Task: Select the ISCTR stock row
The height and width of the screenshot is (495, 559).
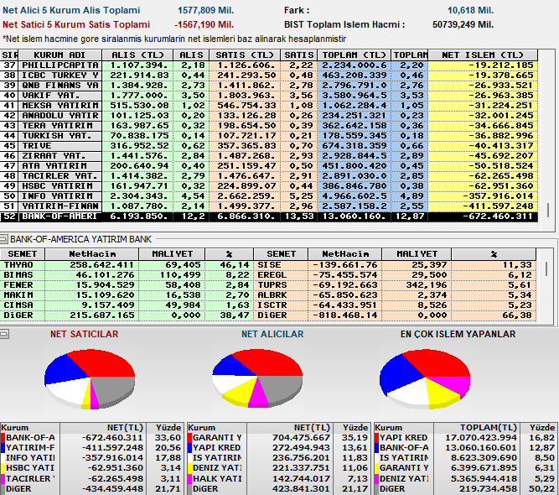Action: coord(395,305)
